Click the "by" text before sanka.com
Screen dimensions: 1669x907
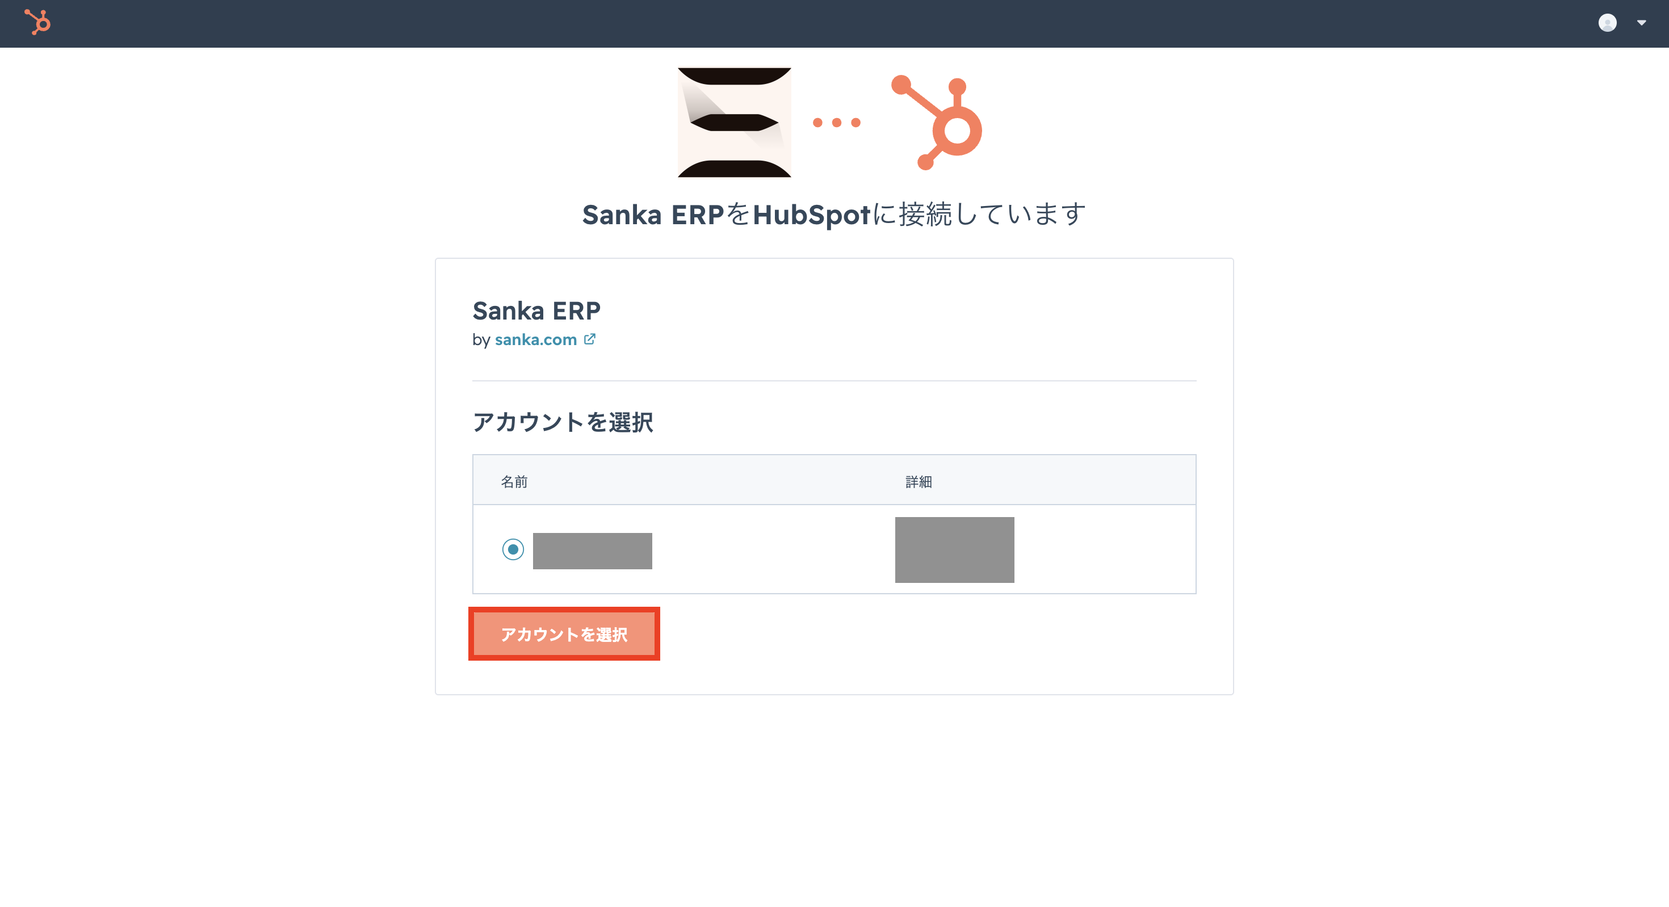tap(481, 339)
